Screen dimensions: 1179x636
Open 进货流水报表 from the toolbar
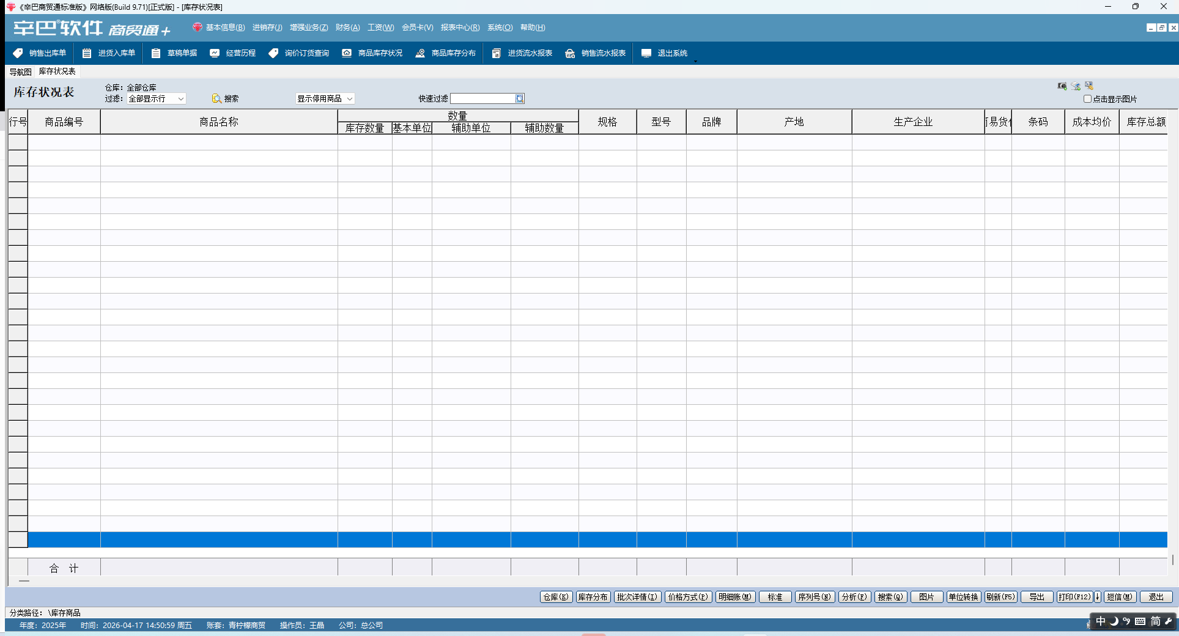522,53
